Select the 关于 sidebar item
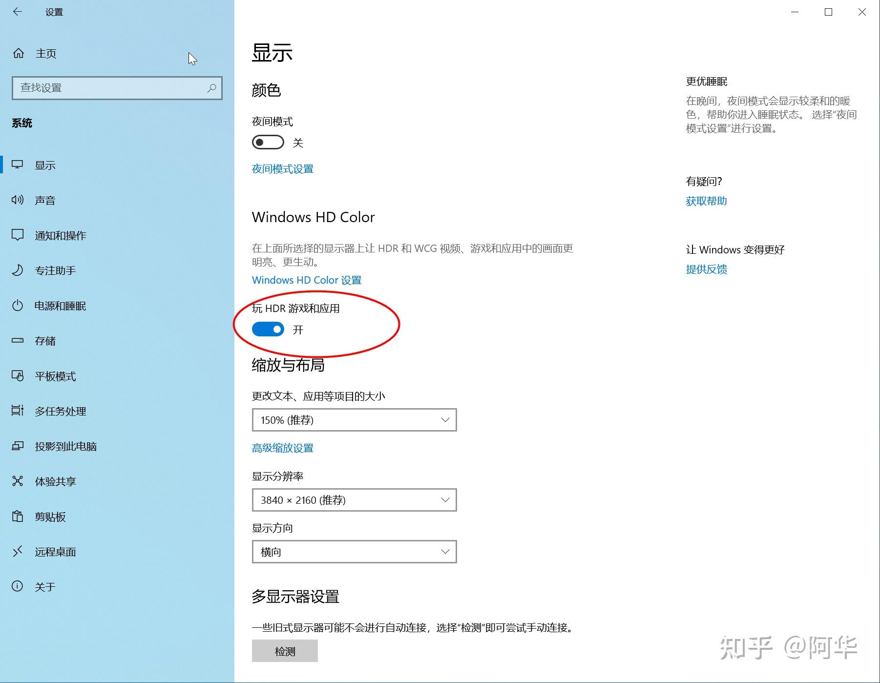Viewport: 880px width, 683px height. tap(117, 587)
